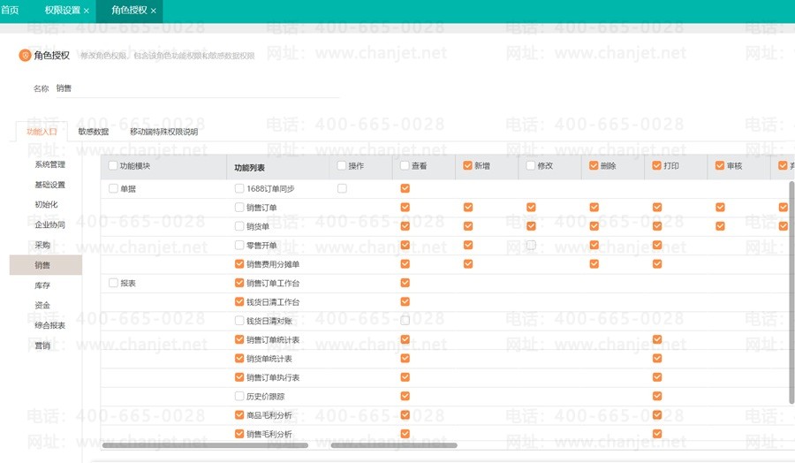Select the 角色授权 tab
This screenshot has height=463, width=795.
[x=129, y=10]
